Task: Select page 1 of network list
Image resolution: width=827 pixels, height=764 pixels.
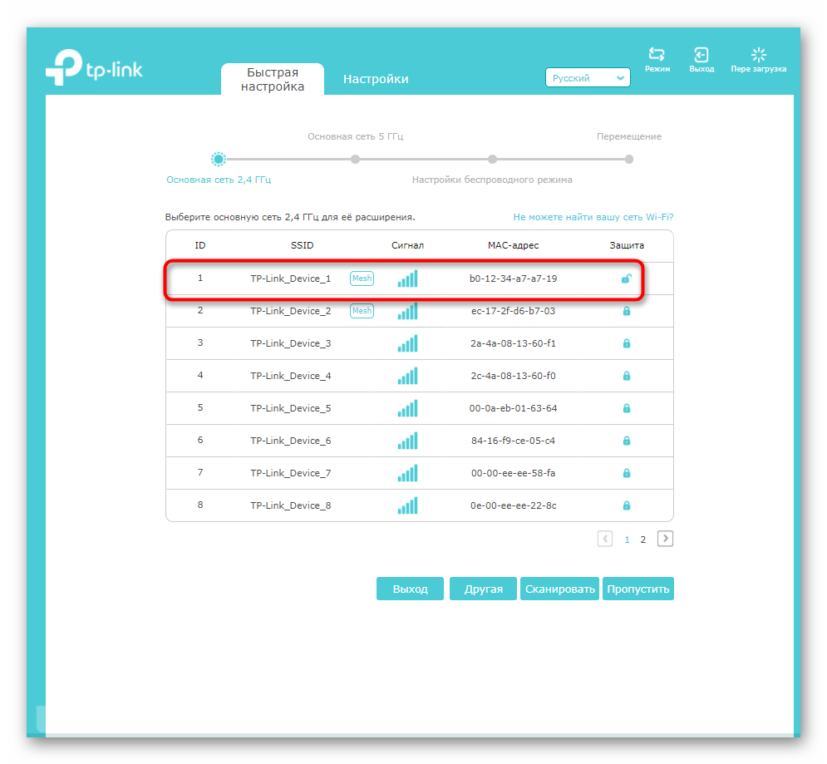Action: [x=627, y=540]
